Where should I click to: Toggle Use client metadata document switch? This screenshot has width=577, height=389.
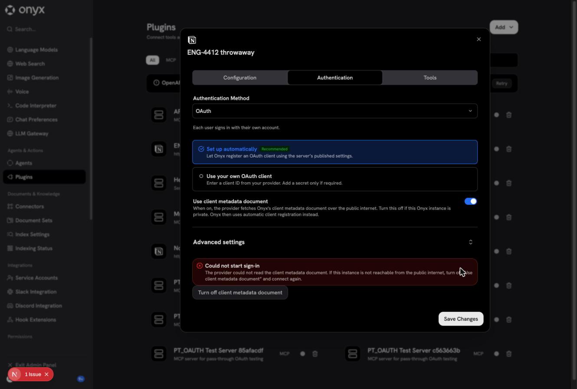tap(470, 201)
